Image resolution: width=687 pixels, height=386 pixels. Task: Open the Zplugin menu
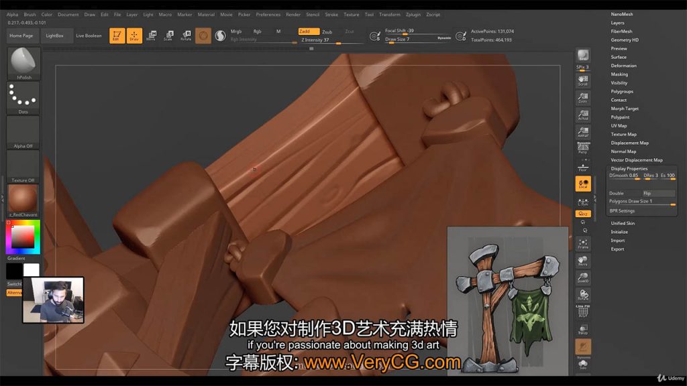click(413, 15)
